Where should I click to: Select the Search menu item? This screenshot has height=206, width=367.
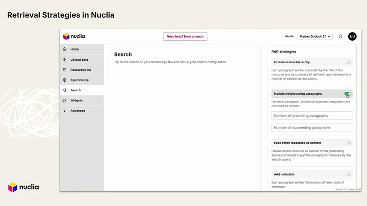pos(82,90)
